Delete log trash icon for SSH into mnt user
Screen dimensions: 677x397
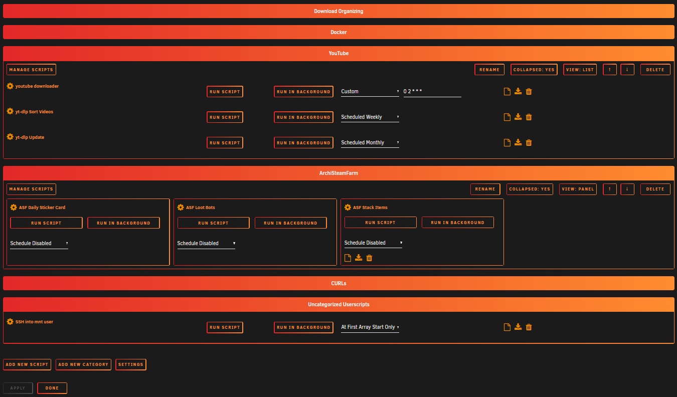point(529,327)
